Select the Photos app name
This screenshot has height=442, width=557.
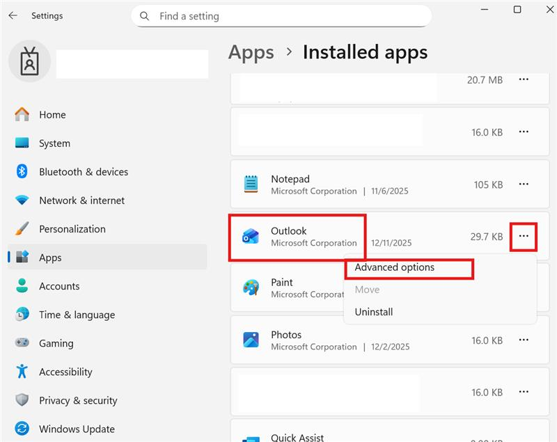pyautogui.click(x=286, y=335)
